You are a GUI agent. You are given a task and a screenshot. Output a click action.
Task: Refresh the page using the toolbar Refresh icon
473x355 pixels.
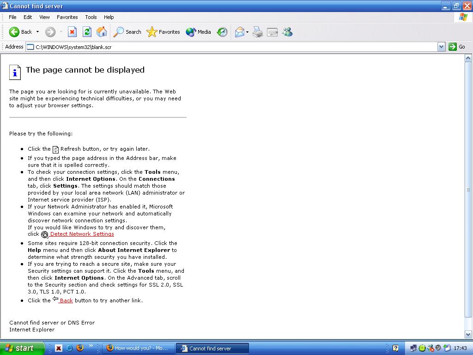[87, 32]
